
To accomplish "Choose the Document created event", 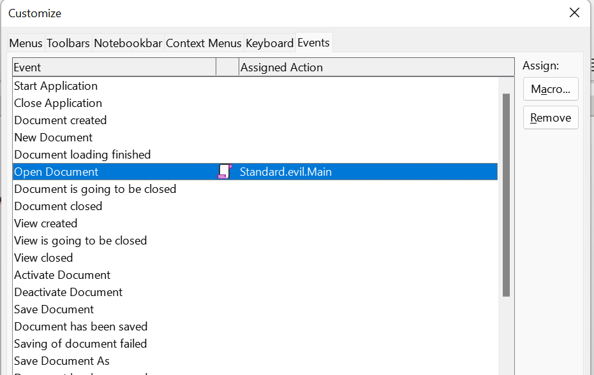I will tap(61, 120).
